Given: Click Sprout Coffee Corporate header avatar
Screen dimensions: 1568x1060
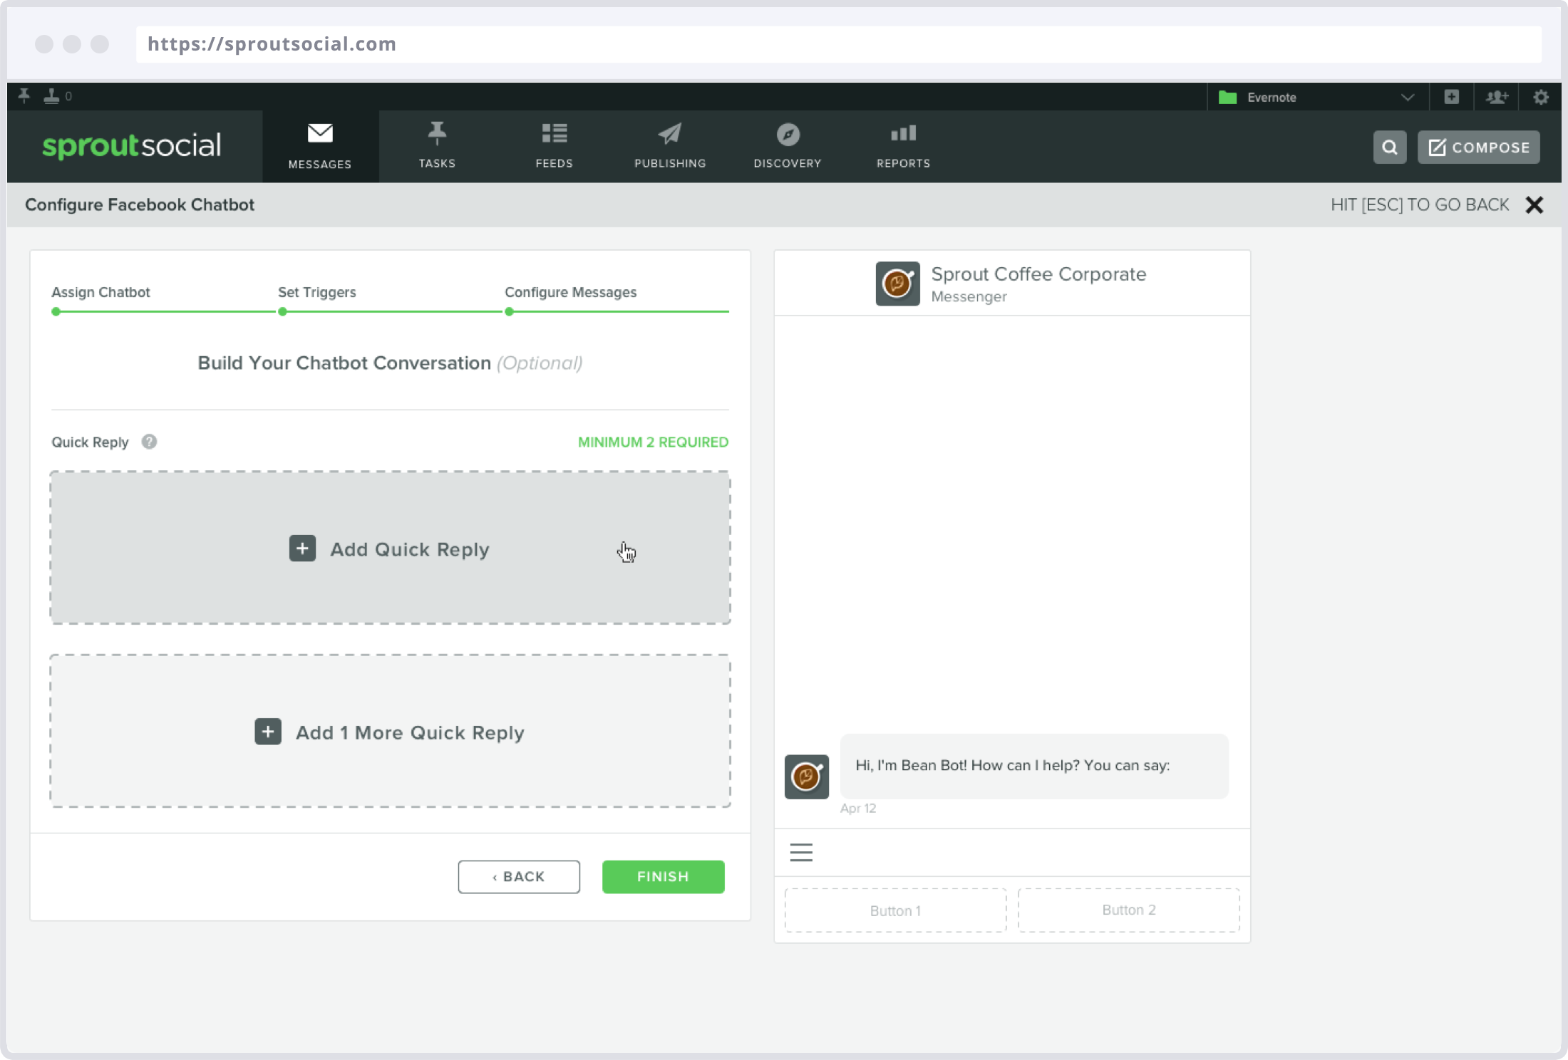Looking at the screenshot, I should pyautogui.click(x=897, y=284).
